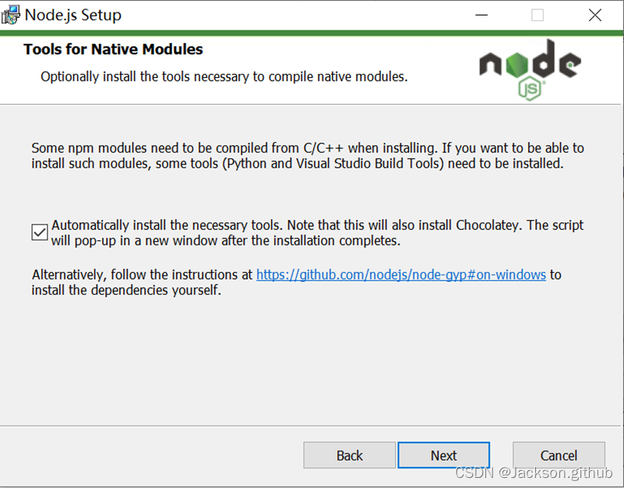Viewport: 624px width, 488px height.
Task: Click the Node.js logo in the header
Action: (529, 65)
